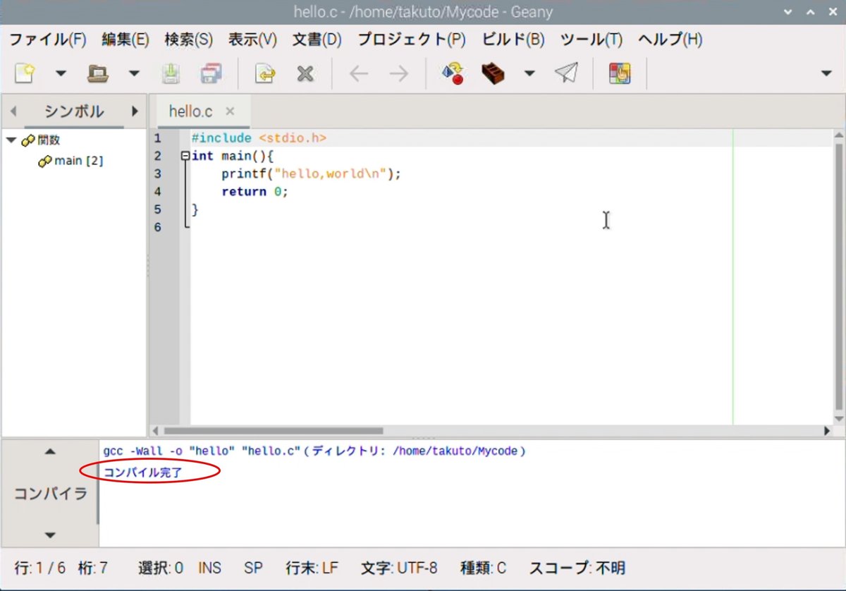Viewport: 846px width, 591px height.
Task: Click the コンパイル完了 message line
Action: coord(143,472)
